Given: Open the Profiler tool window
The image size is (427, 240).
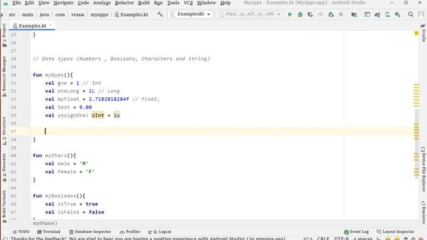Looking at the screenshot, I should tap(130, 231).
